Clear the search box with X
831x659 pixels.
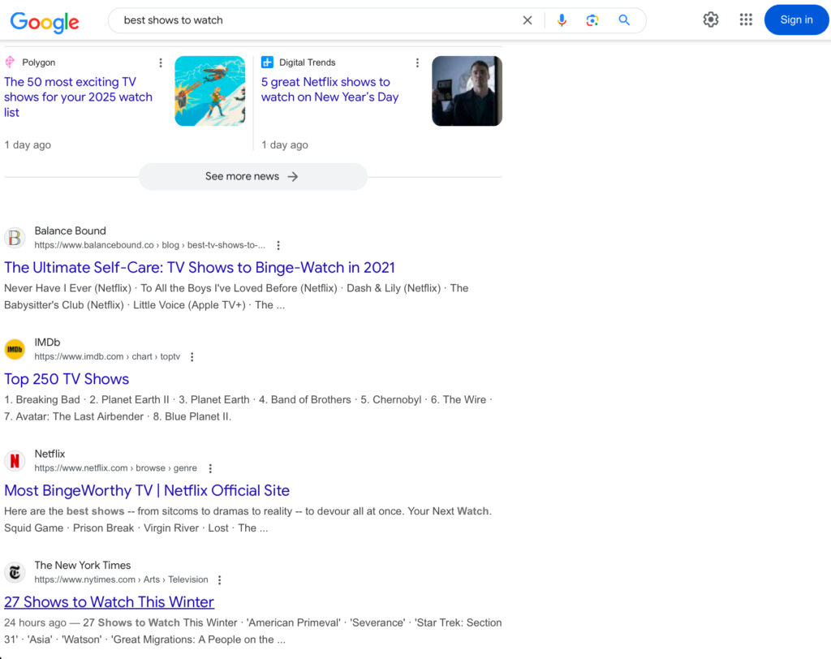click(x=527, y=20)
